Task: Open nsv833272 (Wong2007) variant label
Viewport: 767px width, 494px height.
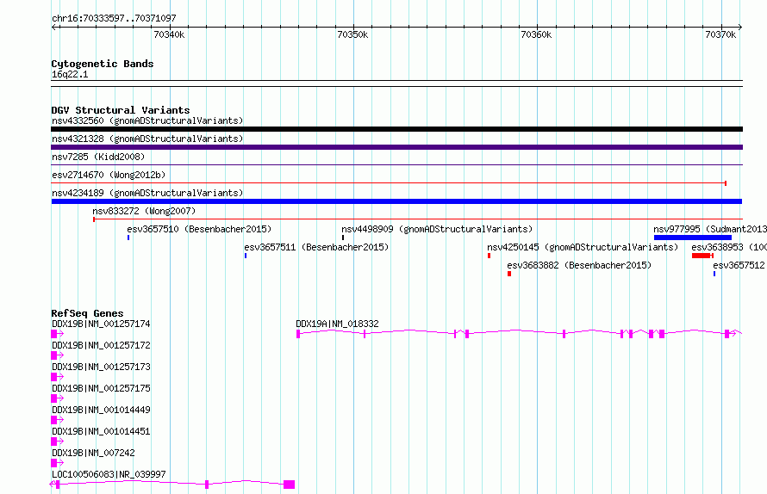Action: (x=144, y=211)
